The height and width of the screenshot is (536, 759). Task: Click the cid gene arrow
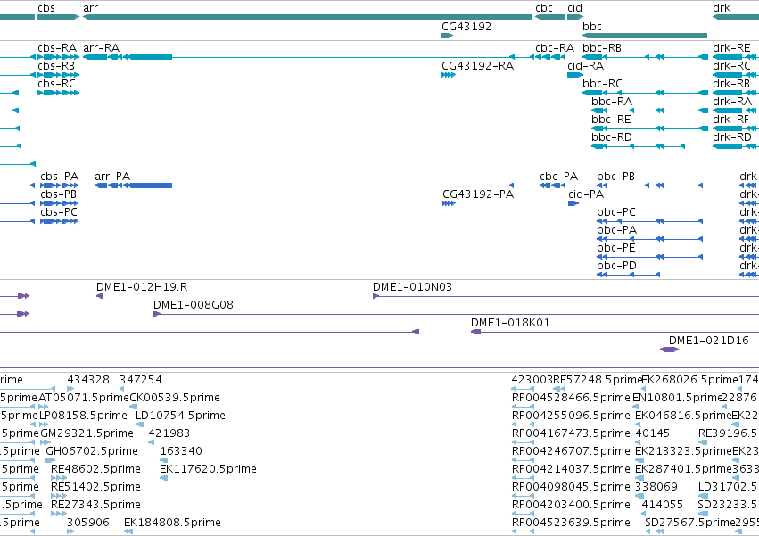coord(575,17)
